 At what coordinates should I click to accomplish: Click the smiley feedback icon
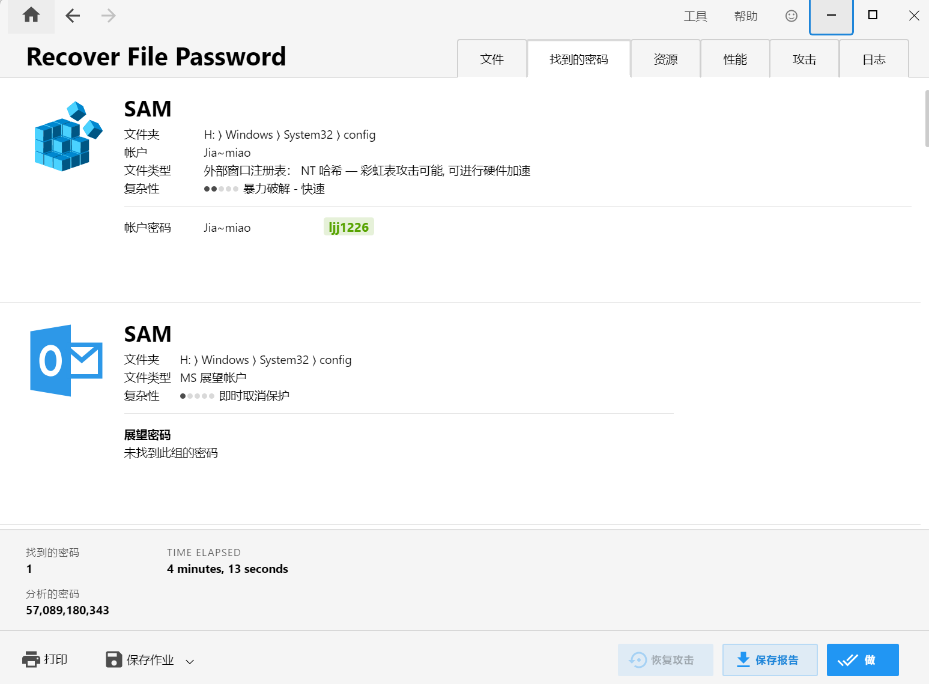[791, 16]
